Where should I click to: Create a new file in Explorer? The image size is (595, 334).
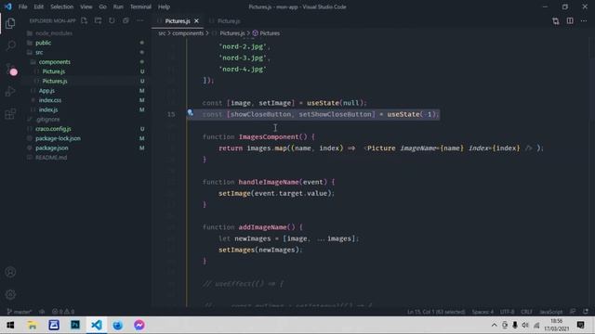click(x=85, y=20)
